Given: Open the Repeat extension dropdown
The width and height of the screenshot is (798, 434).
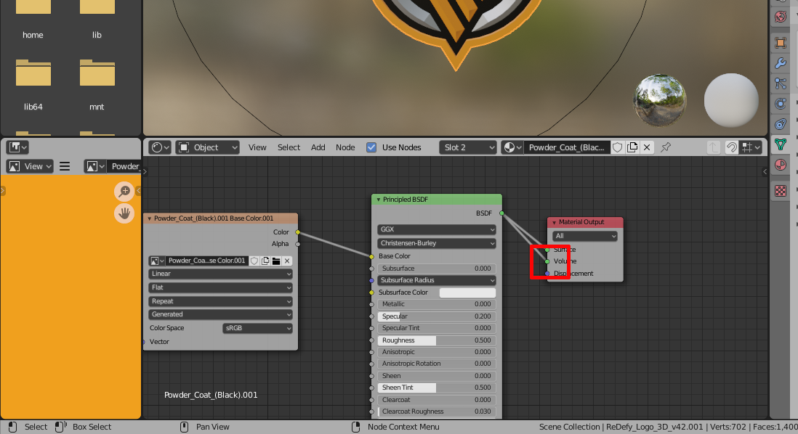Looking at the screenshot, I should click(220, 301).
